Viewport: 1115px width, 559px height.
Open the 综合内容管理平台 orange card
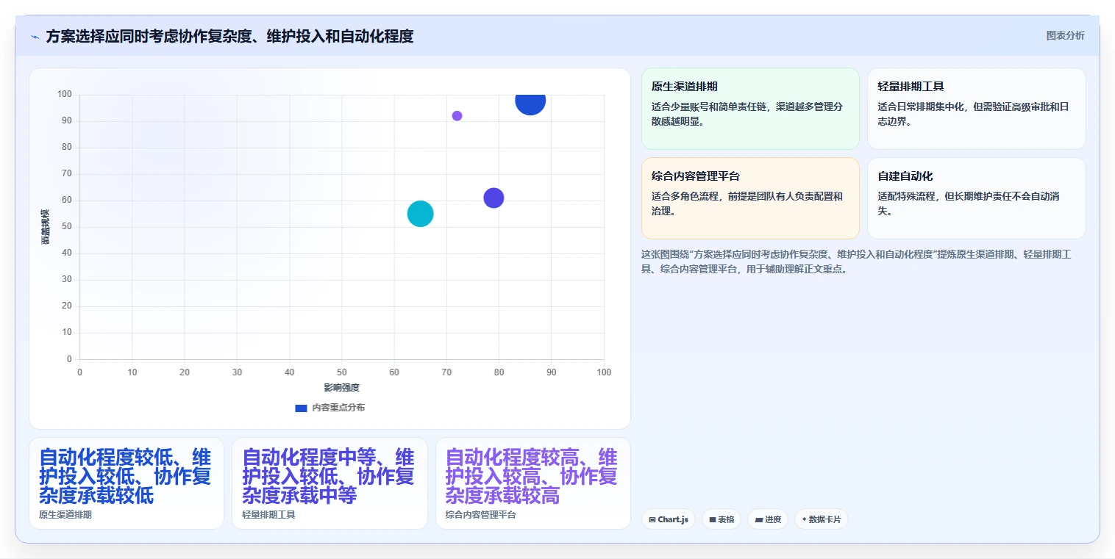coord(750,198)
